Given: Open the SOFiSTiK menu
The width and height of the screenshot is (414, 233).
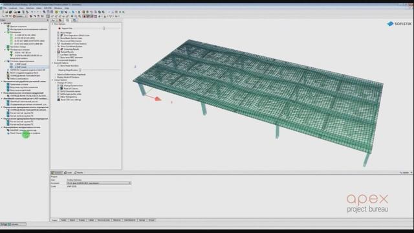Looking at the screenshot, I should (47, 8).
